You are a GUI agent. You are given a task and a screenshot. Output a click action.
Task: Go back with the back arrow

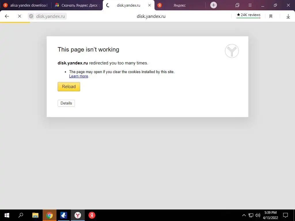coord(7,16)
